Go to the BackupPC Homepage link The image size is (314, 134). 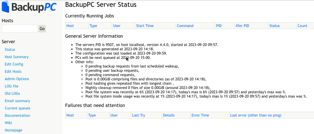point(13,130)
